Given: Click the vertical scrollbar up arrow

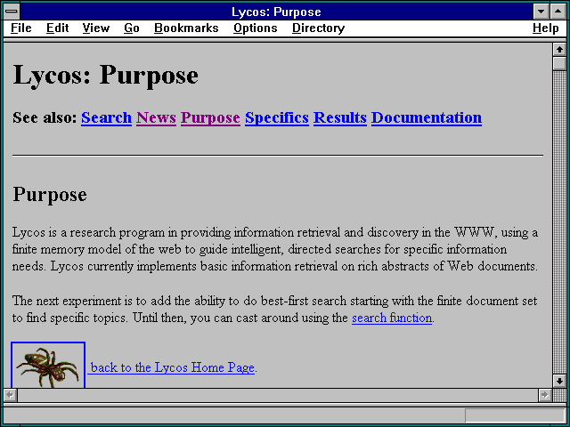Looking at the screenshot, I should pyautogui.click(x=559, y=50).
